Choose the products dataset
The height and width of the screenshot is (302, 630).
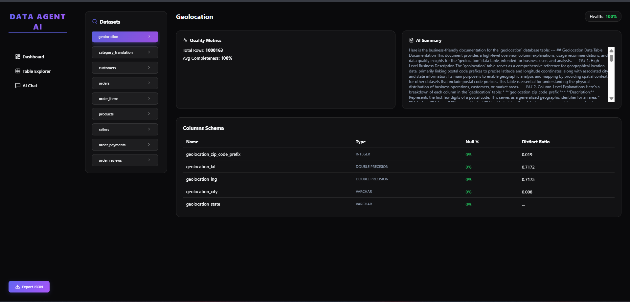pyautogui.click(x=125, y=114)
